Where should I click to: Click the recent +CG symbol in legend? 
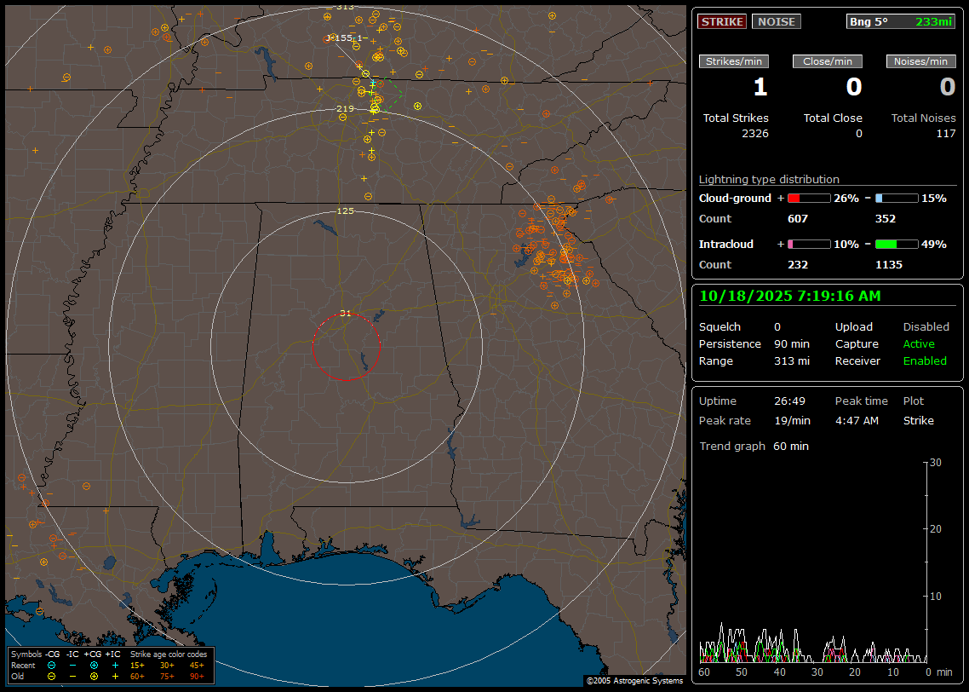tap(94, 665)
